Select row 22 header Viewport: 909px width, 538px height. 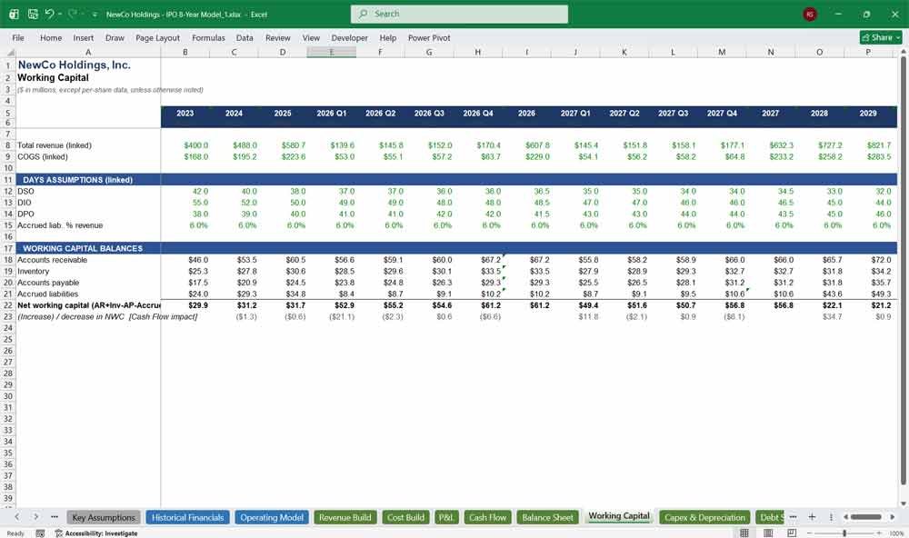pyautogui.click(x=7, y=305)
